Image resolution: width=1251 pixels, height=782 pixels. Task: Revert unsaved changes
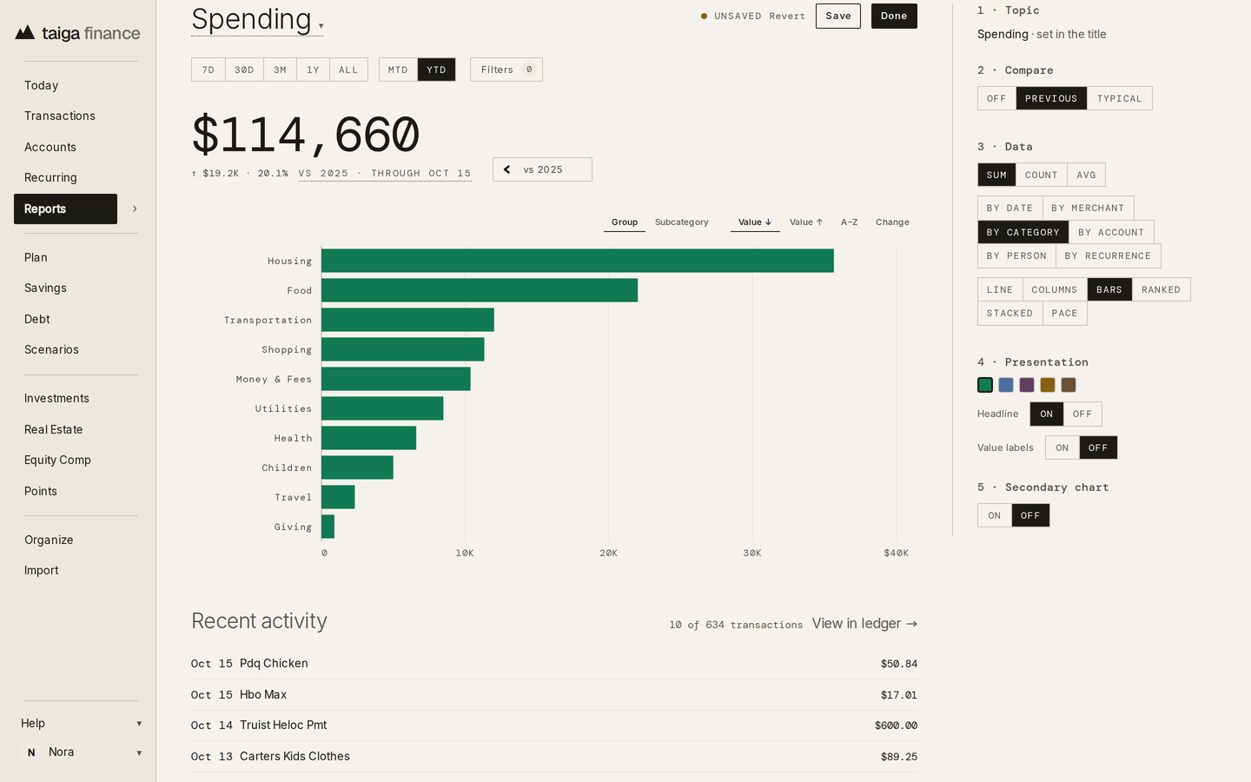787,16
